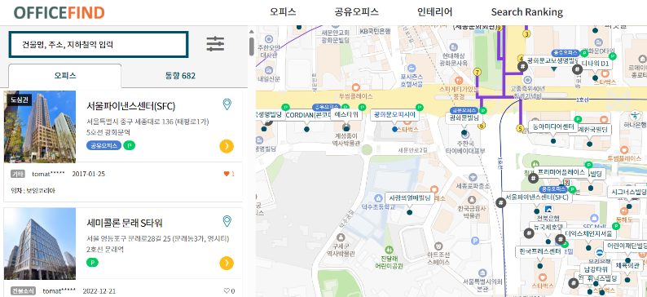Click the 기타 tag on first post
This screenshot has width=647, height=297.
[18, 174]
